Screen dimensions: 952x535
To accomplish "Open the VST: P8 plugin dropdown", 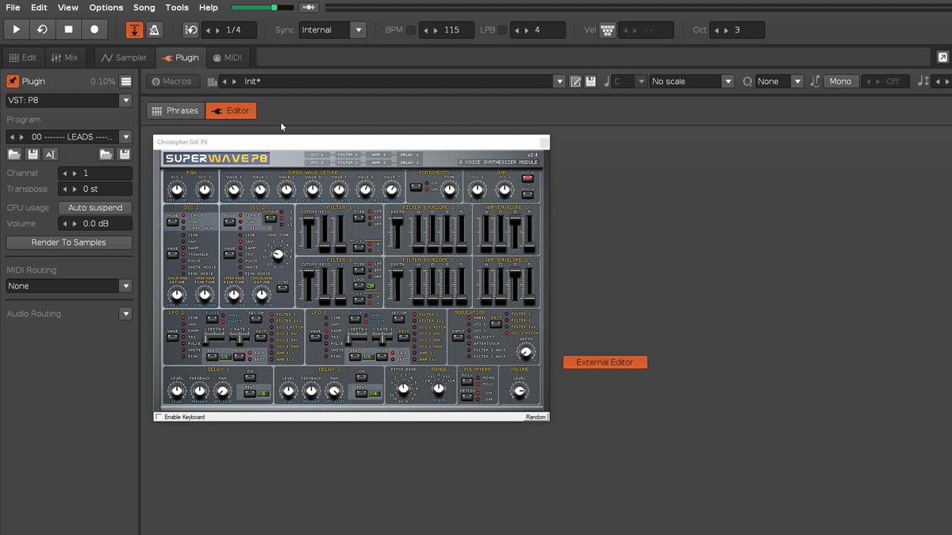I will [x=69, y=101].
